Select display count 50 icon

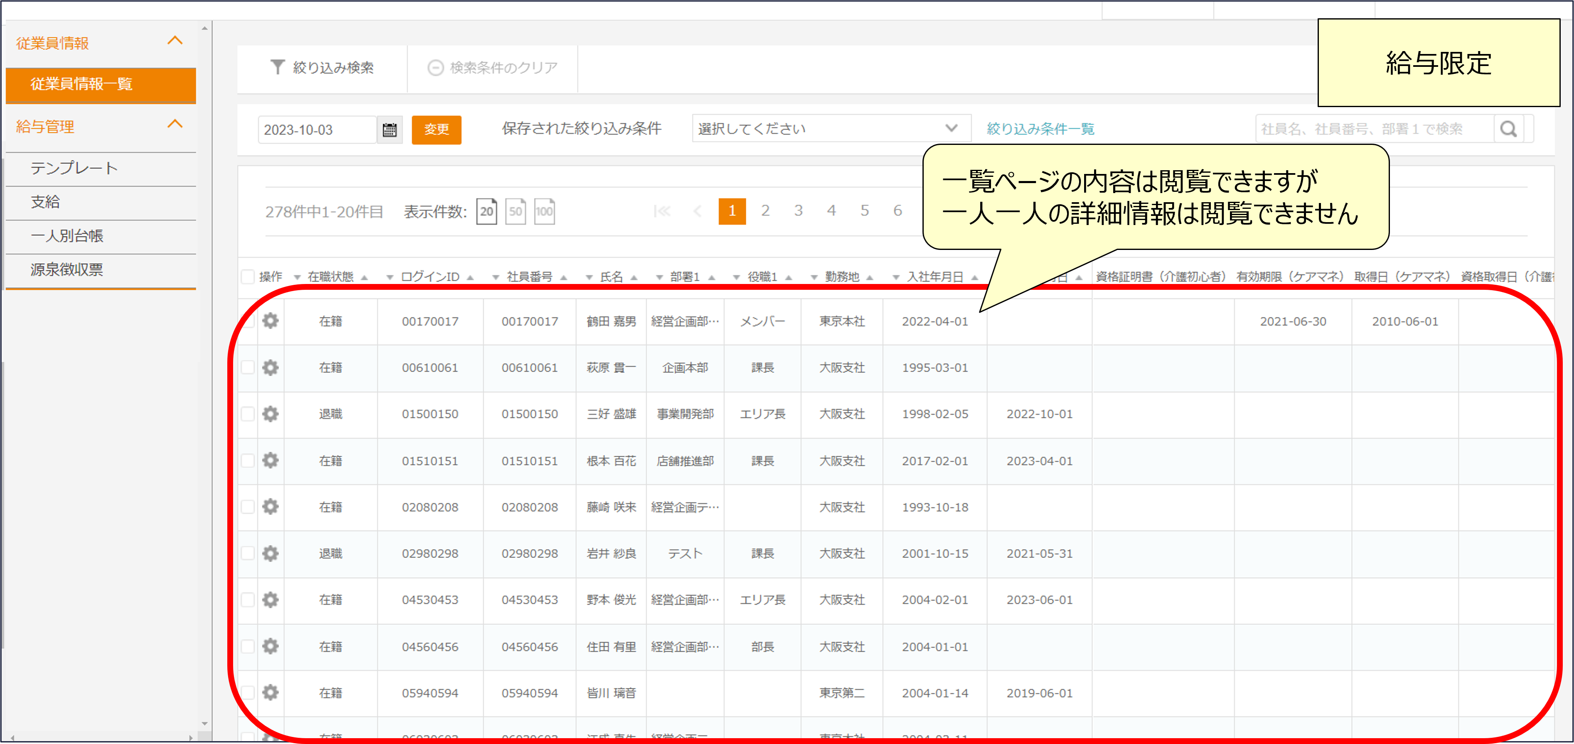coord(515,211)
